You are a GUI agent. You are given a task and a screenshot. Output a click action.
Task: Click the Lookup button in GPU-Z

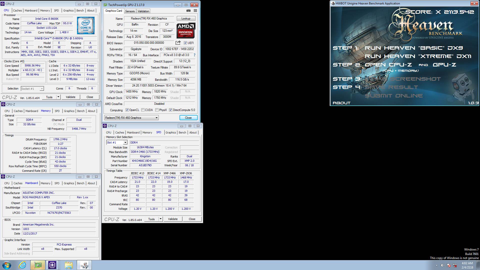click(x=186, y=18)
